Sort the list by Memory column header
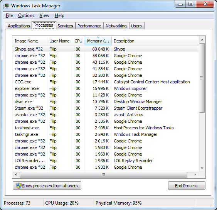This screenshot has width=217, height=210. (x=98, y=41)
